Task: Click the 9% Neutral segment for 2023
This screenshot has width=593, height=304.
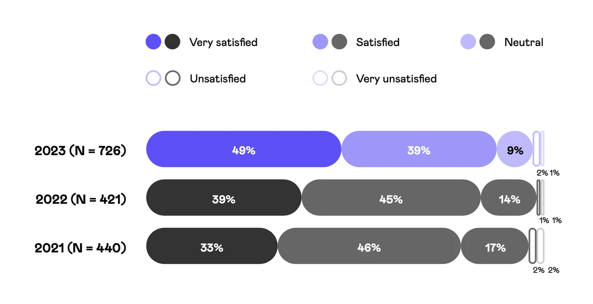Action: [x=514, y=149]
